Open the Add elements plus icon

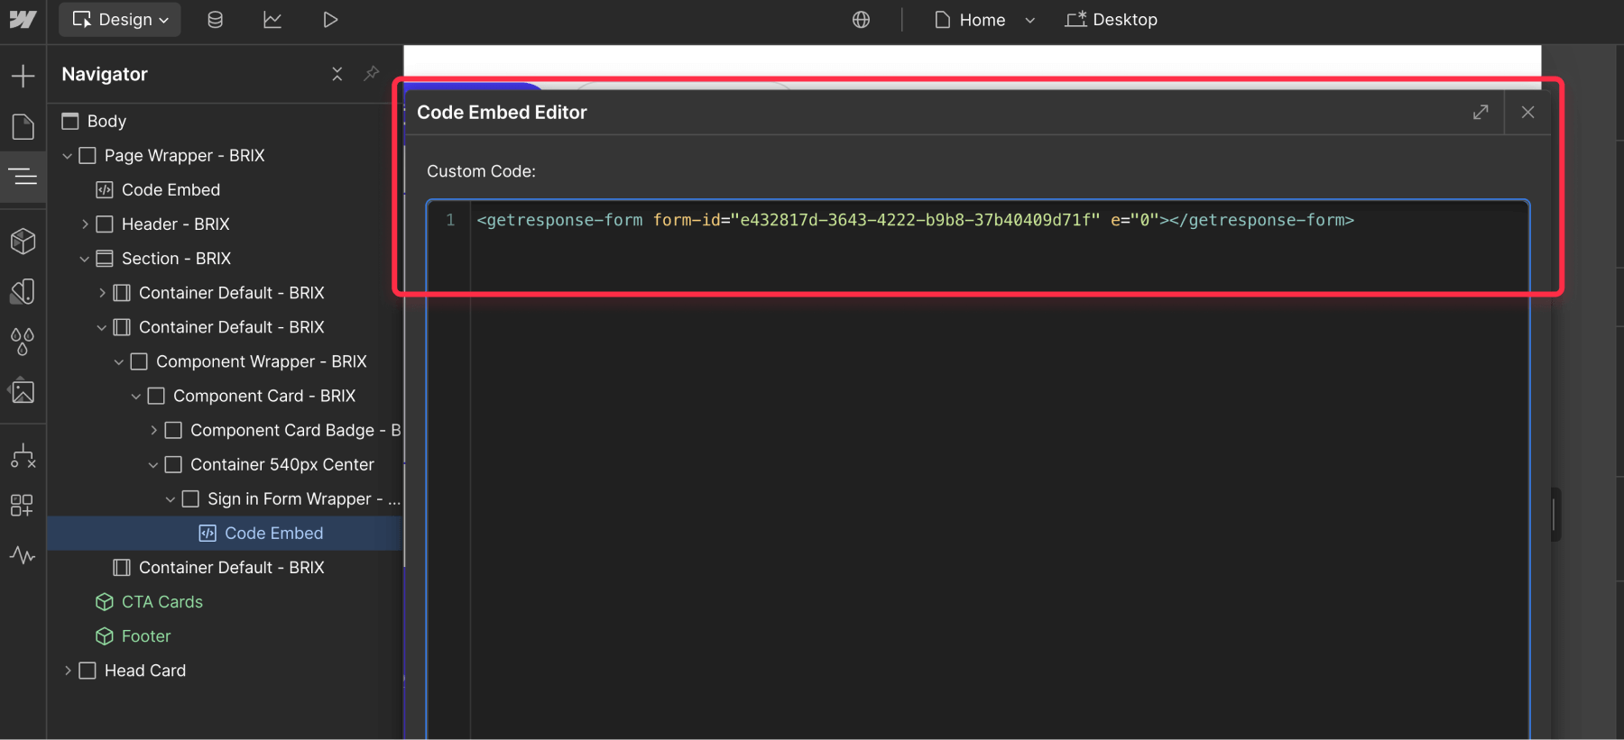23,76
